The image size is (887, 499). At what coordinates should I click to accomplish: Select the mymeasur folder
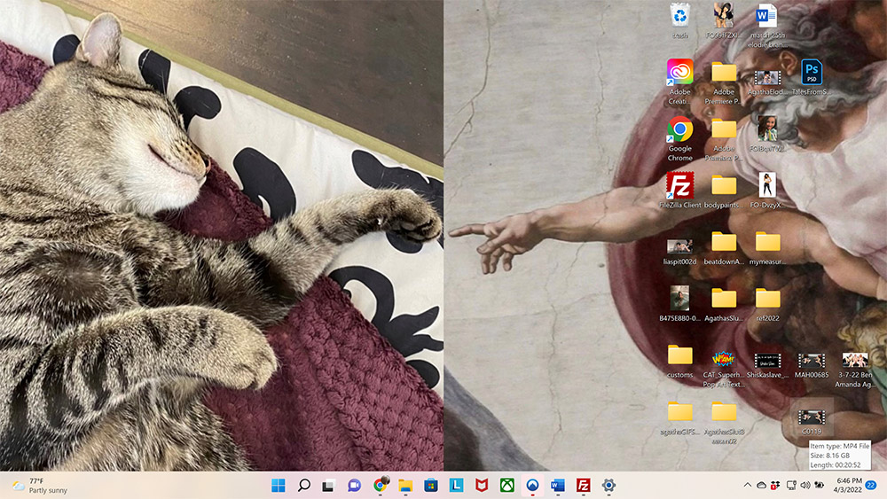click(x=767, y=242)
